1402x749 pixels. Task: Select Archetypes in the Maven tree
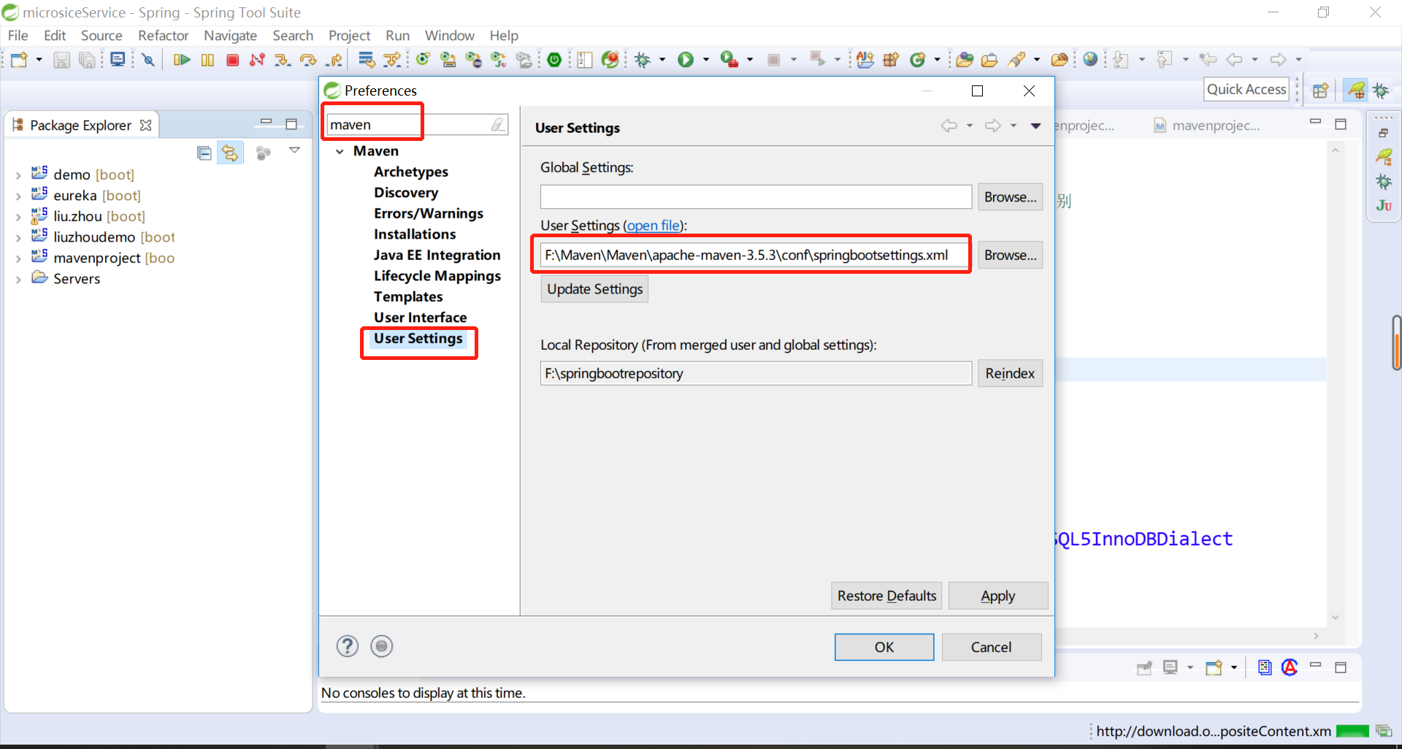tap(410, 172)
